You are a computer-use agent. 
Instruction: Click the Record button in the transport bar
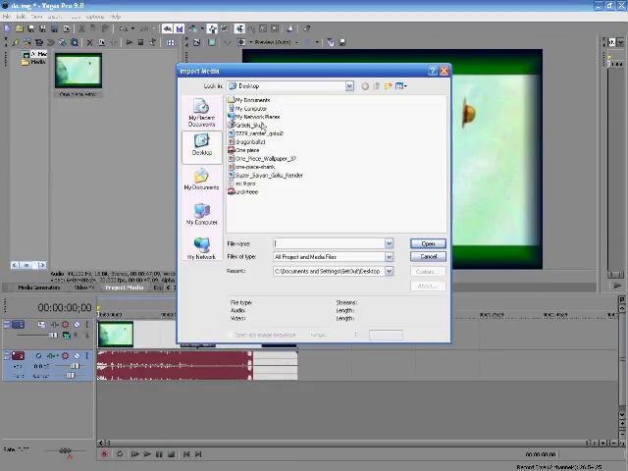tap(104, 454)
